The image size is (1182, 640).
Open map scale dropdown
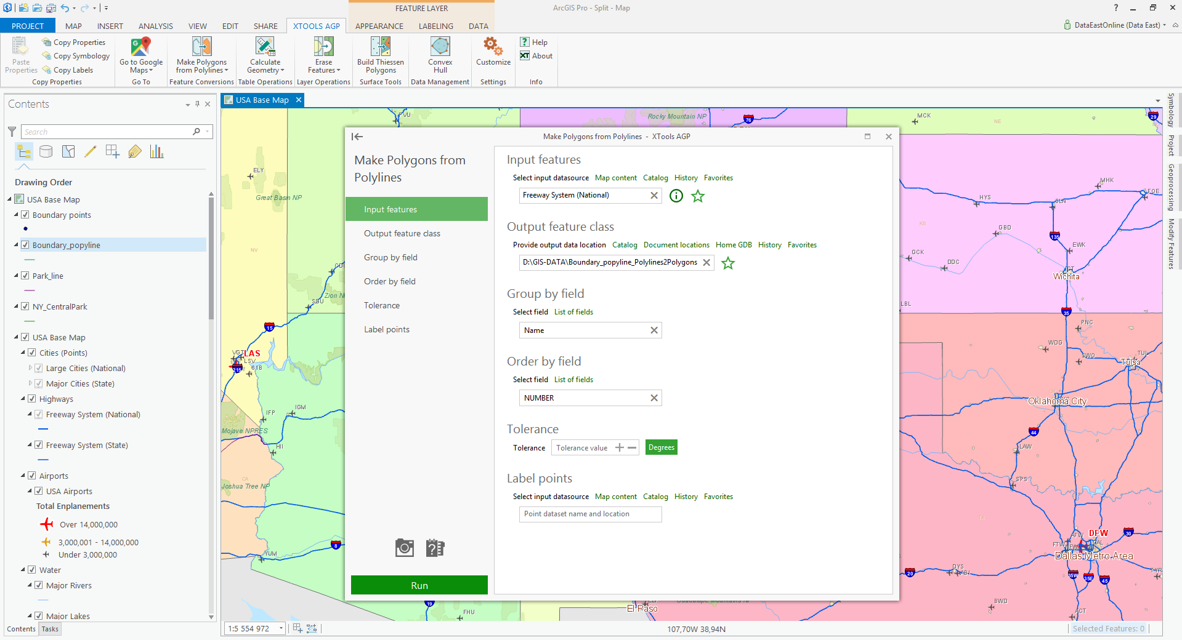tap(281, 628)
